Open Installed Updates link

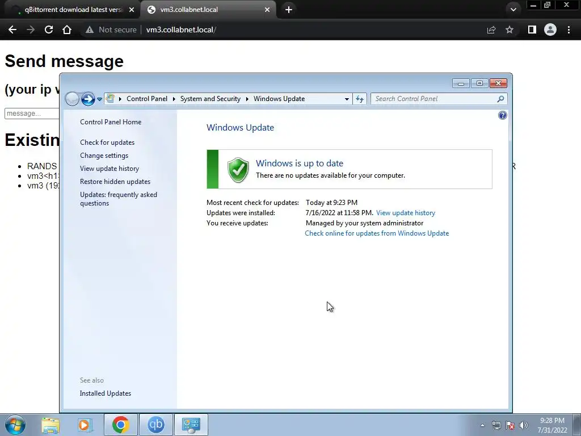105,393
